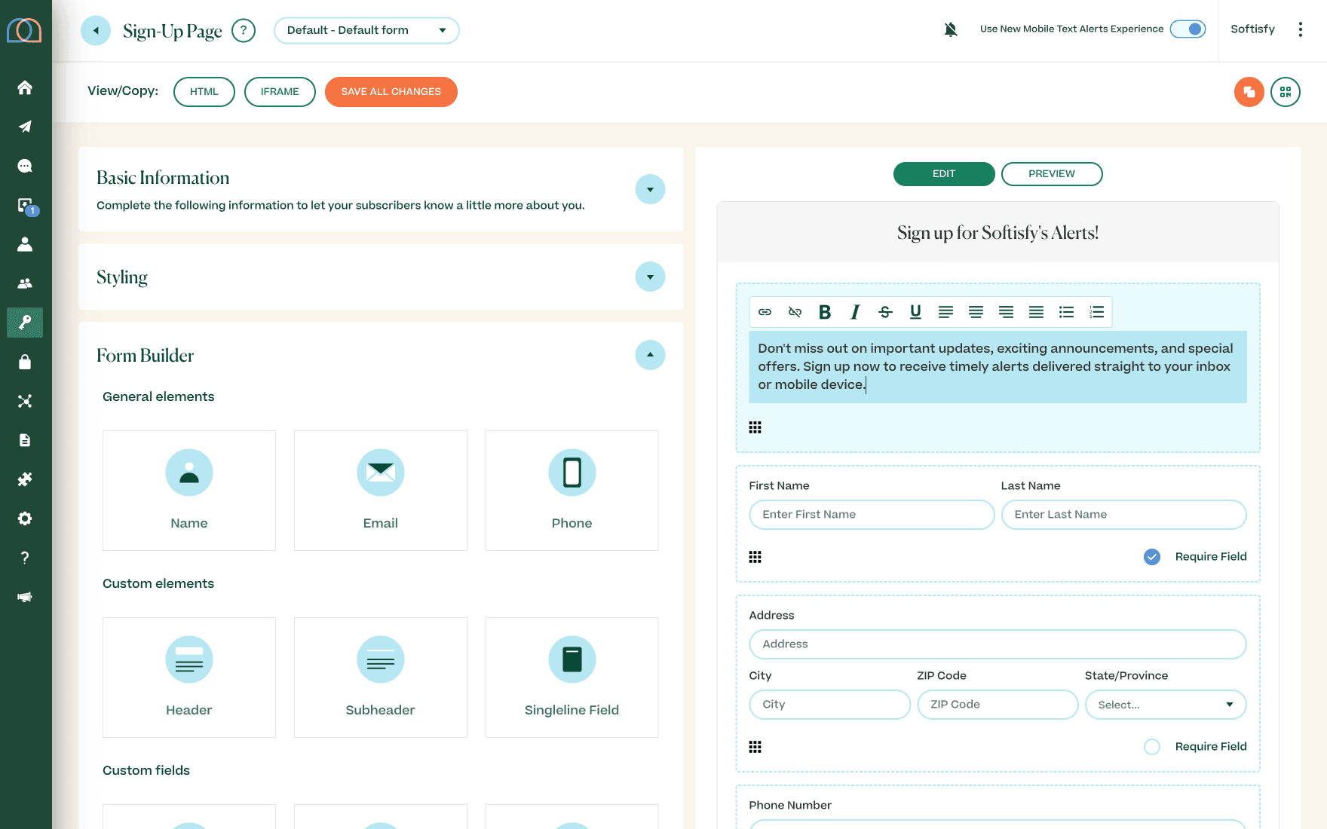This screenshot has width=1327, height=829.
Task: Uncheck Require Field for First Name section
Action: click(x=1151, y=557)
